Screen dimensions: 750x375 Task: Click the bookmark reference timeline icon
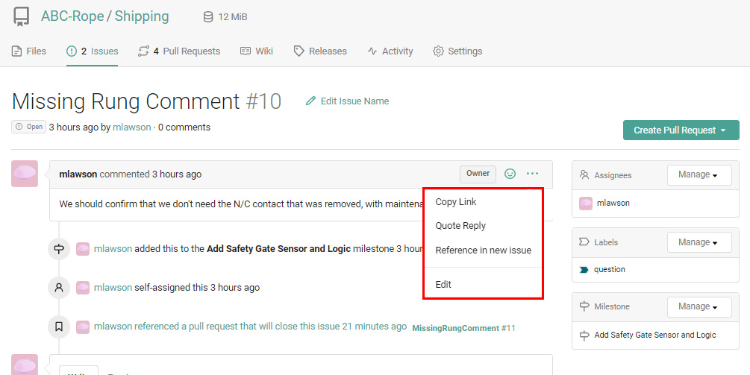click(x=59, y=327)
